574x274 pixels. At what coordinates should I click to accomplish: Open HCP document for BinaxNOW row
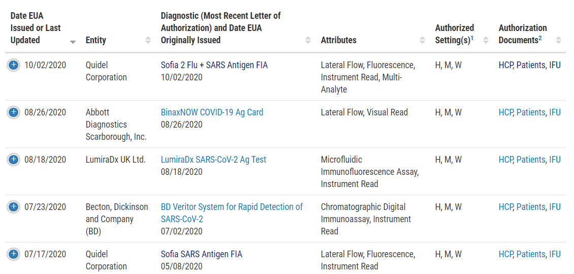coord(506,112)
